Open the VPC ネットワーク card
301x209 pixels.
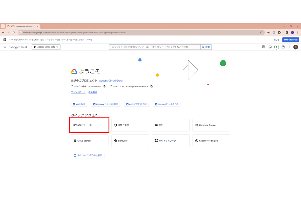171,141
